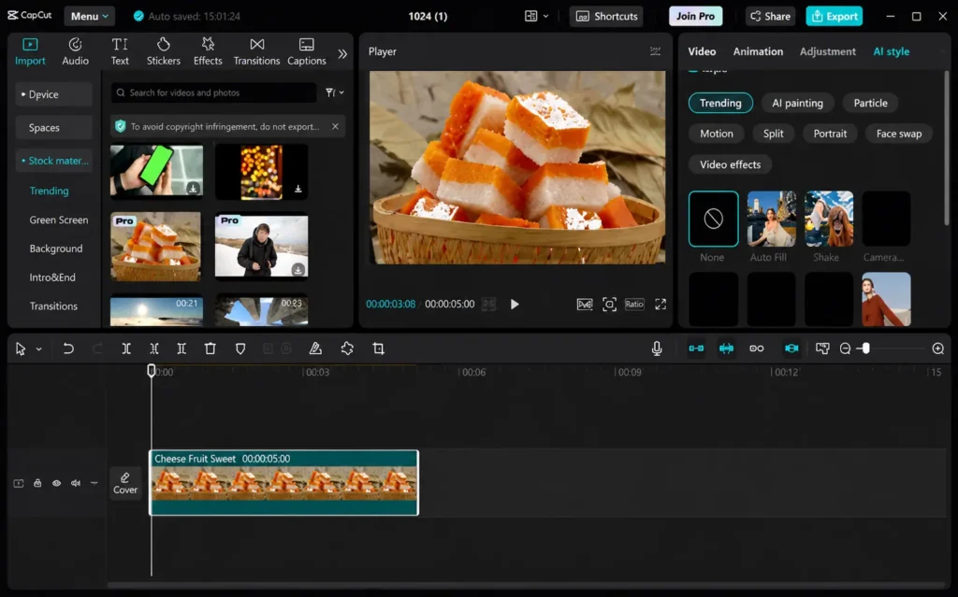Image resolution: width=958 pixels, height=597 pixels.
Task: Play the video preview
Action: [515, 304]
